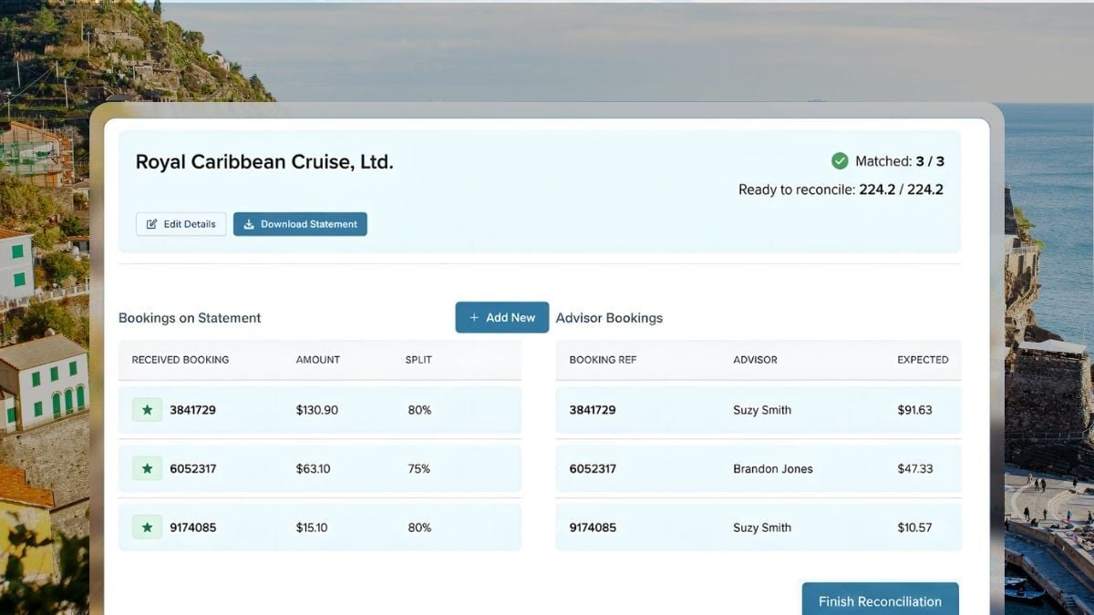Click the AMOUNT column header
The width and height of the screenshot is (1094, 615).
pyautogui.click(x=318, y=360)
